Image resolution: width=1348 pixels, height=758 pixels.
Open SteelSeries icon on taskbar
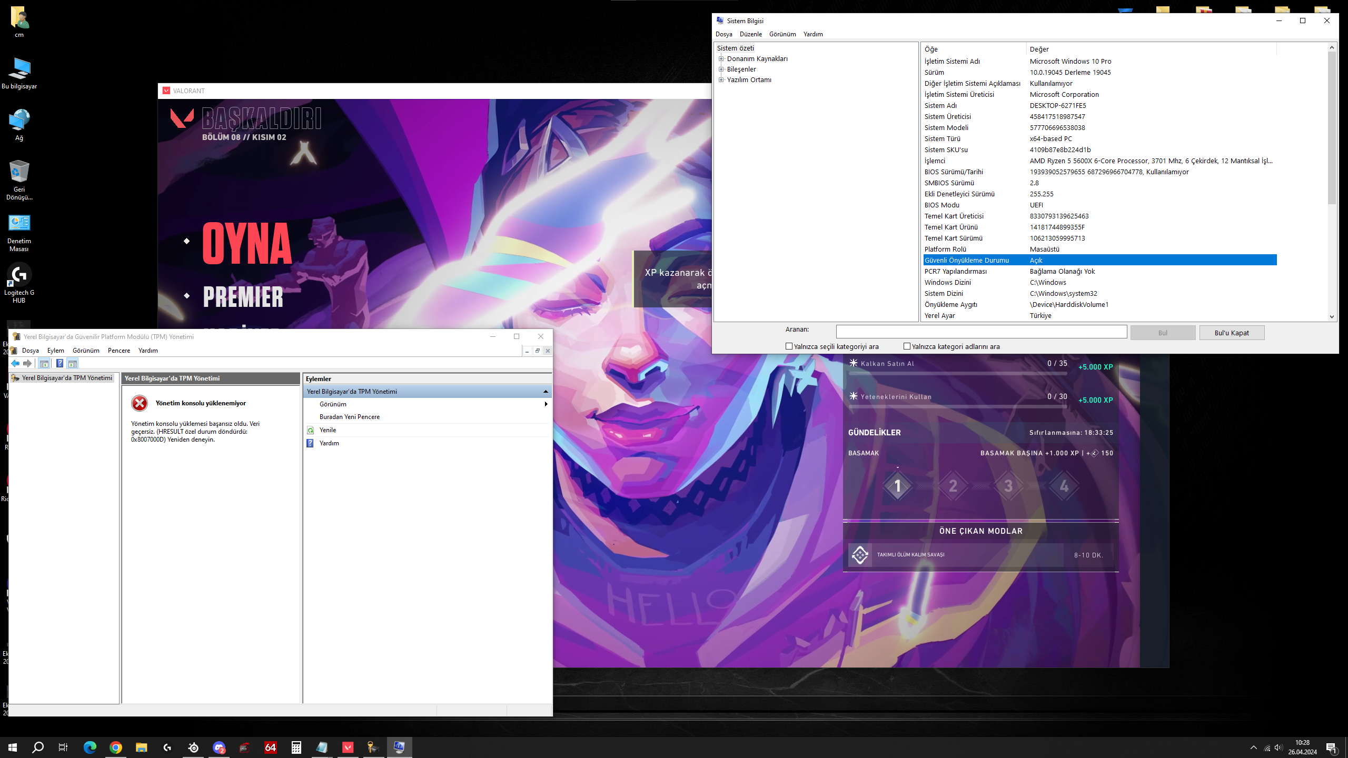tap(193, 747)
